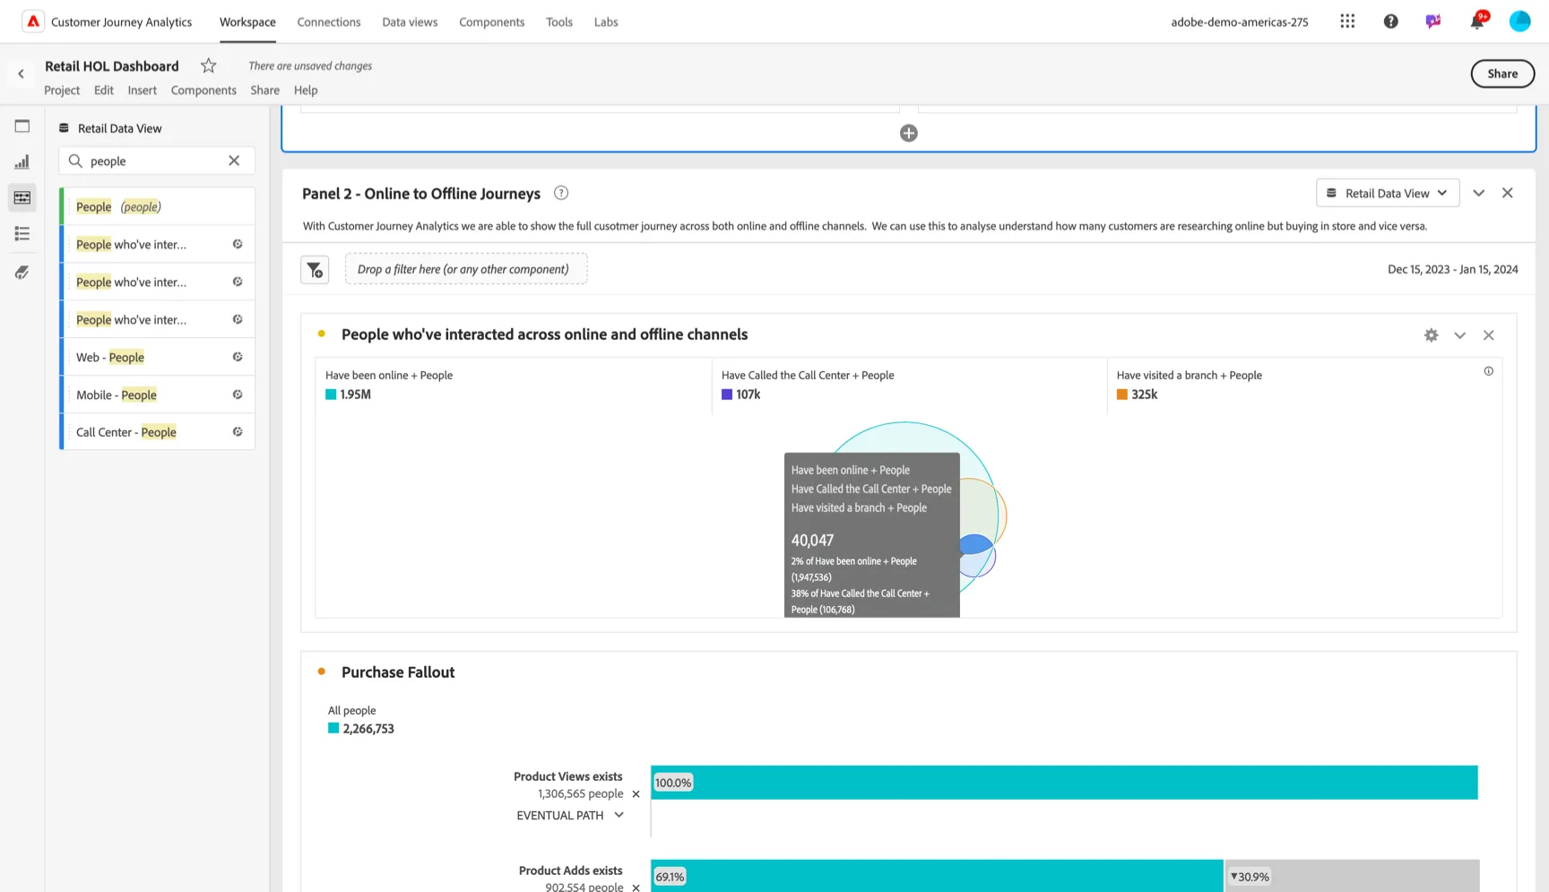Screen dimensions: 1549x892
Task: Open the Labs tab
Action: point(606,22)
